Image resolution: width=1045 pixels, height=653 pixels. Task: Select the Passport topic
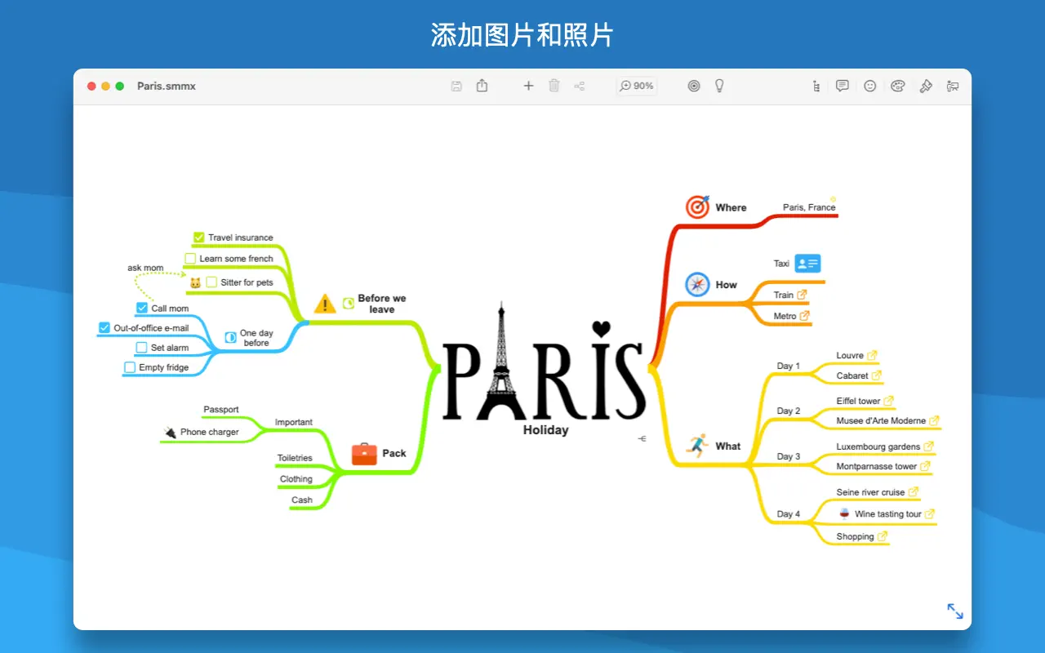pyautogui.click(x=221, y=410)
